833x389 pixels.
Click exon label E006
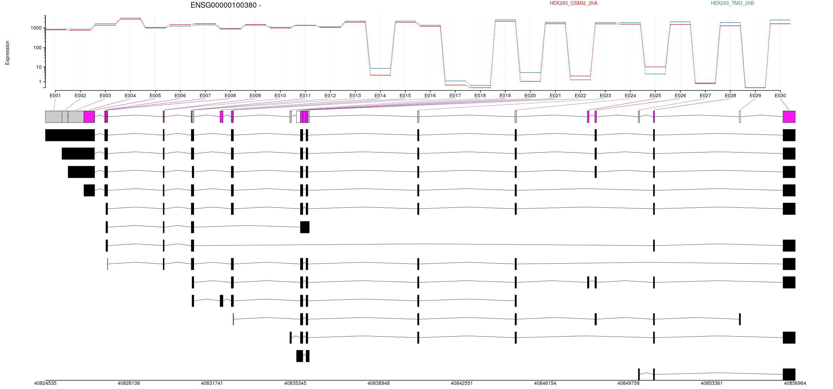click(x=180, y=96)
